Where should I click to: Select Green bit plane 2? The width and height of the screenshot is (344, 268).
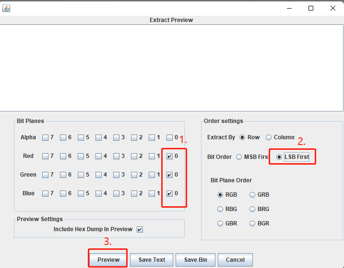(134, 175)
